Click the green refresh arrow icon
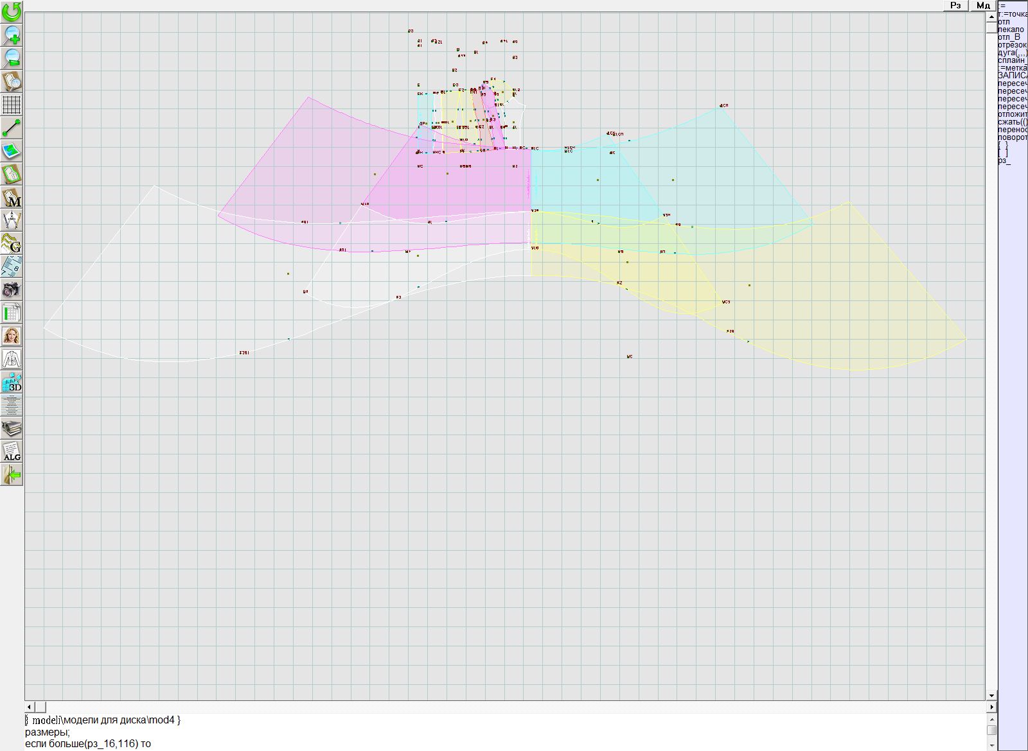The width and height of the screenshot is (1028, 751). (12, 11)
